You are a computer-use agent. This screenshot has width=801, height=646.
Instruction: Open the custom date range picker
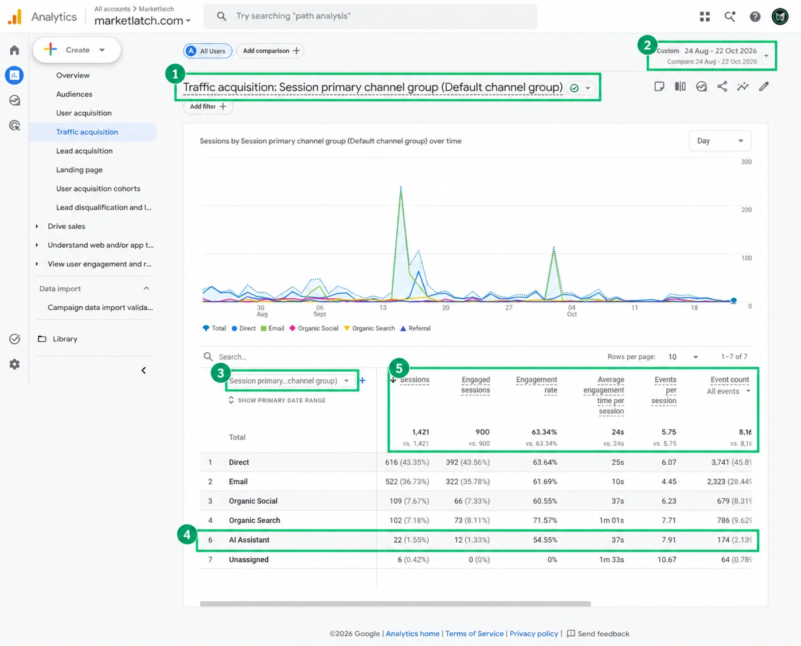[x=712, y=56]
